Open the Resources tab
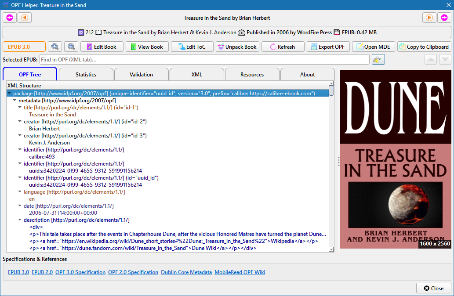The height and width of the screenshot is (296, 454). [x=252, y=74]
